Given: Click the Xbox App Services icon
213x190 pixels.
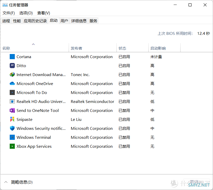Looking at the screenshot, I should coord(12,146).
